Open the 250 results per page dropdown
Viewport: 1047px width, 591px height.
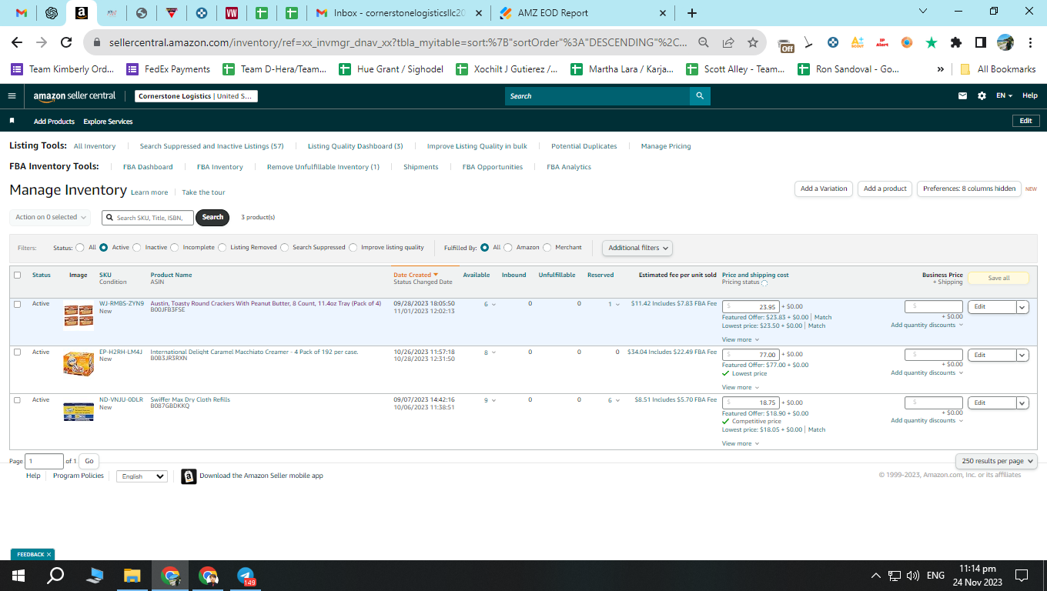[x=997, y=461]
